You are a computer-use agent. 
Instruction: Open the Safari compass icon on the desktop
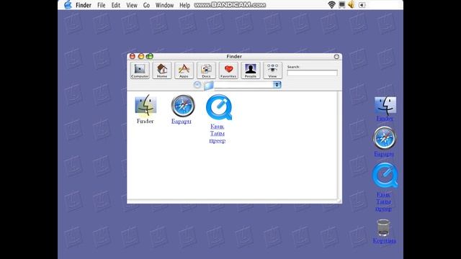(385, 138)
